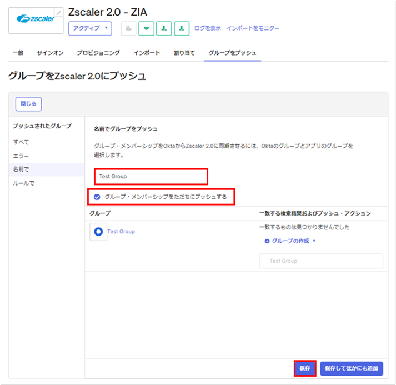Click the first green user icon button
Image resolution: width=396 pixels, height=385 pixels.
click(164, 28)
